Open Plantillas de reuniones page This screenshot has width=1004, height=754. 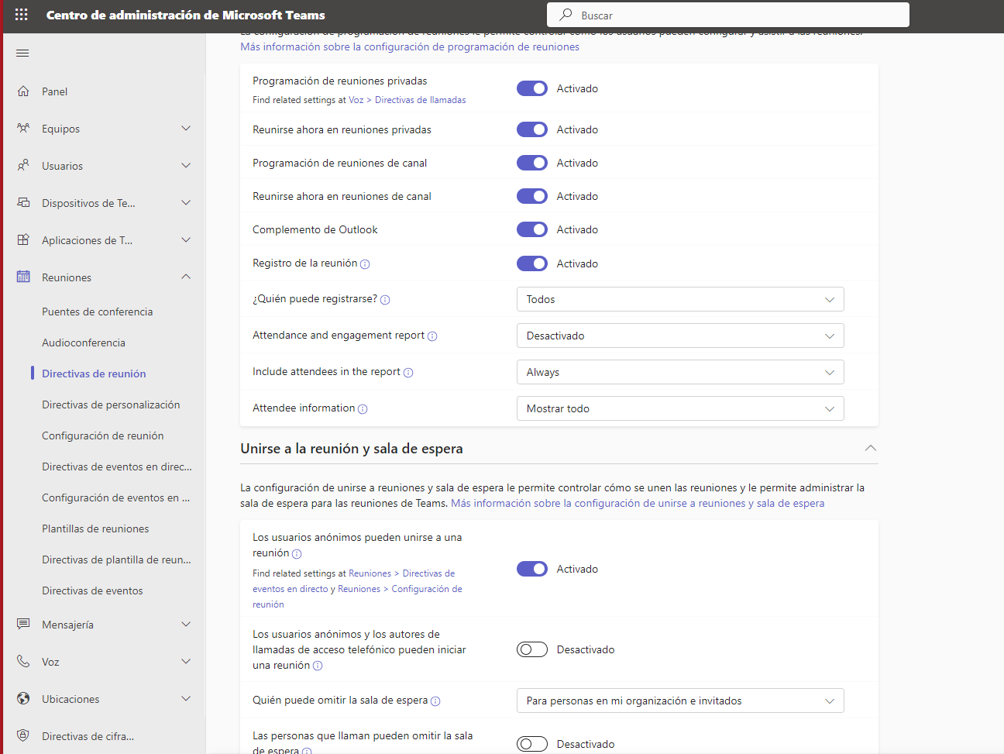(x=95, y=528)
